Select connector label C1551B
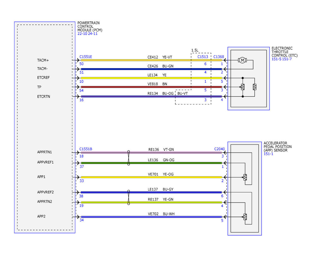Viewport: 328px width, 253px height. (86, 149)
